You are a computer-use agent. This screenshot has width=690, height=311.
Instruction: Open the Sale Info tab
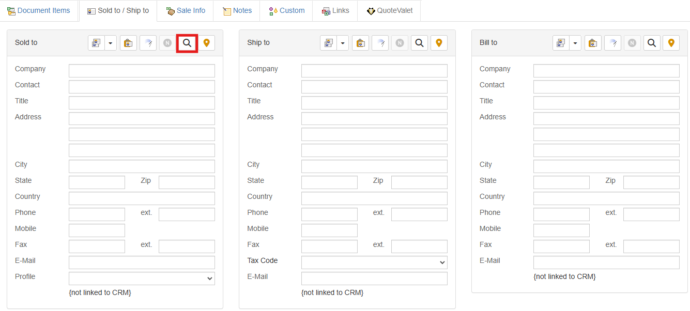tap(186, 11)
